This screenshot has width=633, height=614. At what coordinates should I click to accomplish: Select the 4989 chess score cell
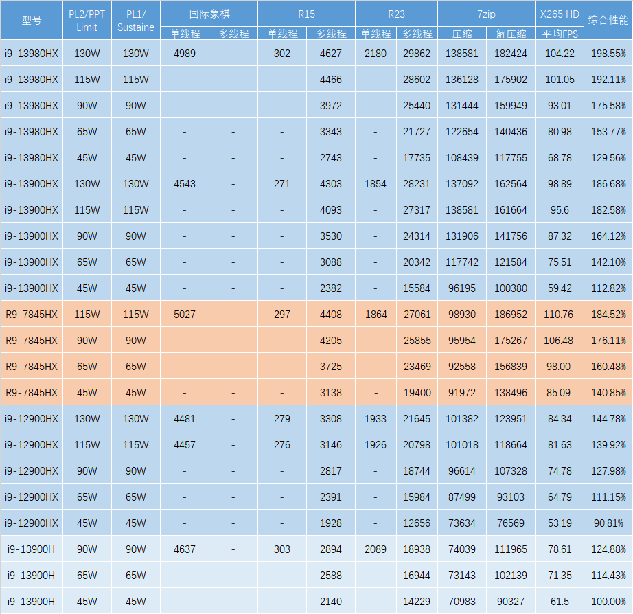coord(185,53)
